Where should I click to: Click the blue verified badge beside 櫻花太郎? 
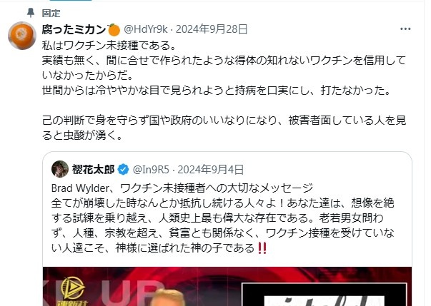(x=123, y=170)
